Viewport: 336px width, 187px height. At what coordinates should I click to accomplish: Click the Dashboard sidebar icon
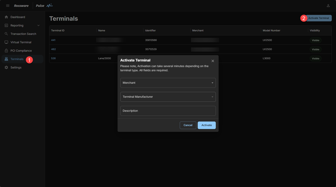pyautogui.click(x=6, y=17)
